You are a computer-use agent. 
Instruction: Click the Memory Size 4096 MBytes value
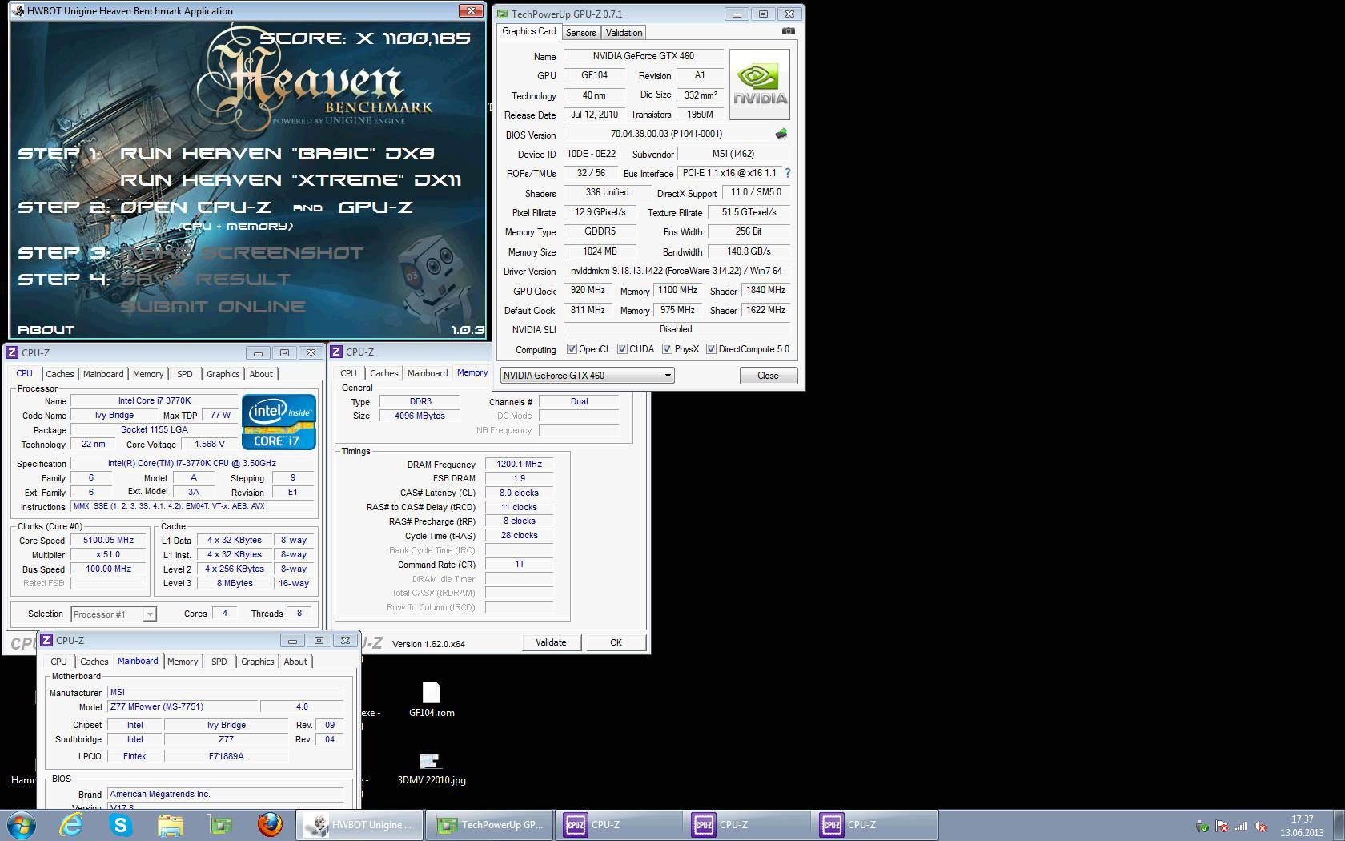pos(420,416)
